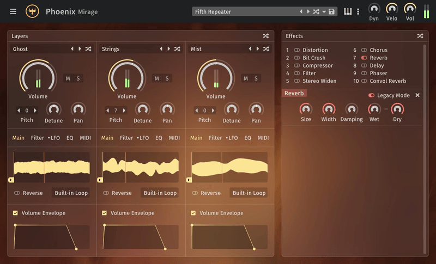This screenshot has height=264, width=436.
Task: Solo the Ghost layer
Action: coord(78,78)
